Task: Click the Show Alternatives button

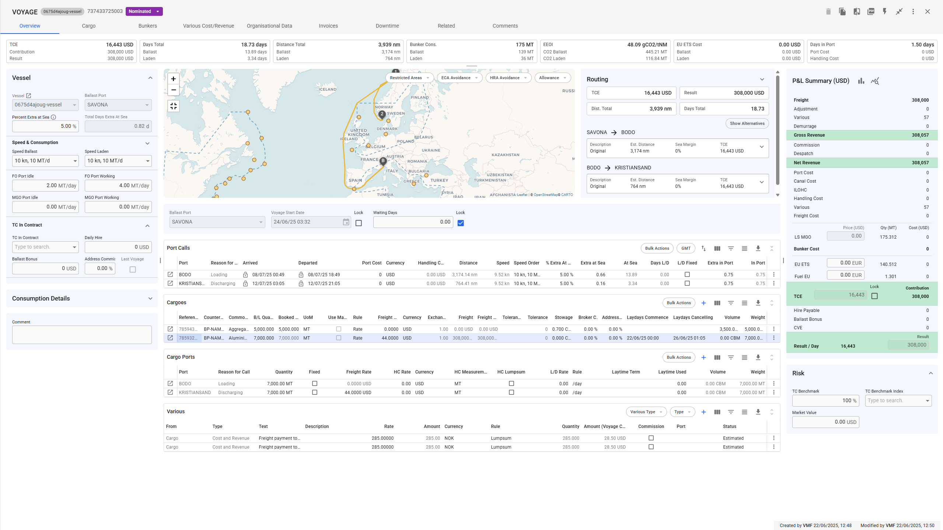Action: 747,123
